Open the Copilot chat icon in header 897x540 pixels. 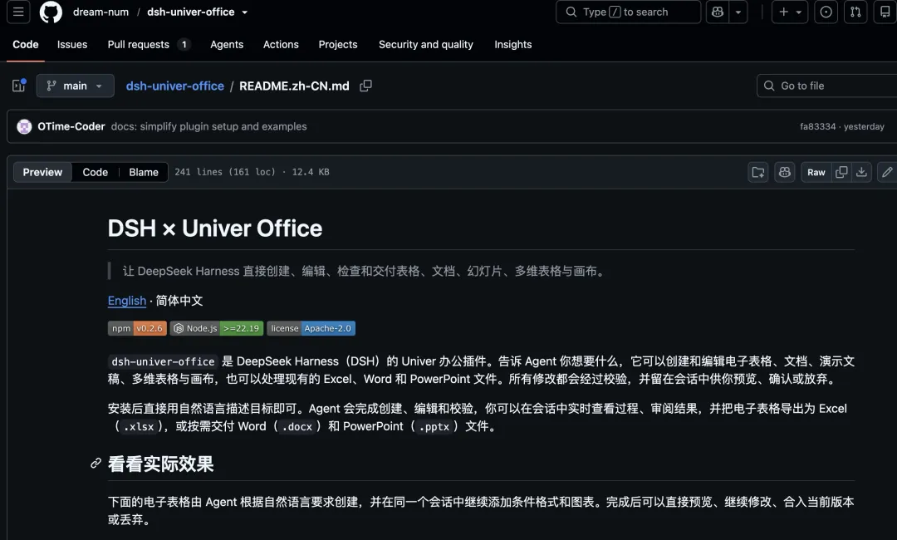click(718, 12)
